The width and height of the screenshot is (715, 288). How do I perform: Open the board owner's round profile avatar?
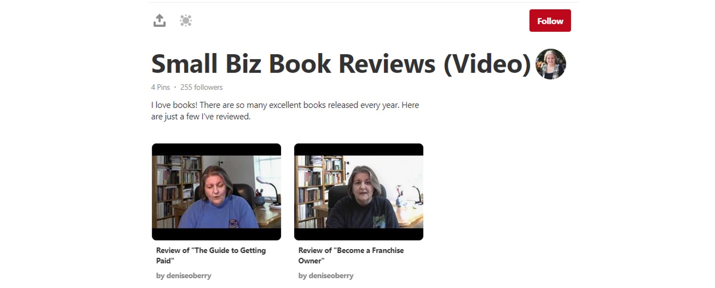(550, 64)
